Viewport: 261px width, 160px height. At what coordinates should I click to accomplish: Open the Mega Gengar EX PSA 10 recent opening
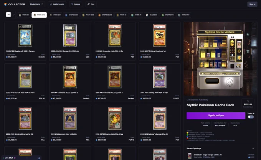click(220, 156)
